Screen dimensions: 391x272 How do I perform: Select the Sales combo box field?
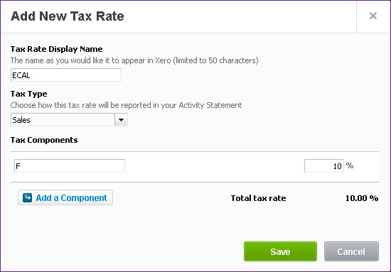(x=69, y=120)
